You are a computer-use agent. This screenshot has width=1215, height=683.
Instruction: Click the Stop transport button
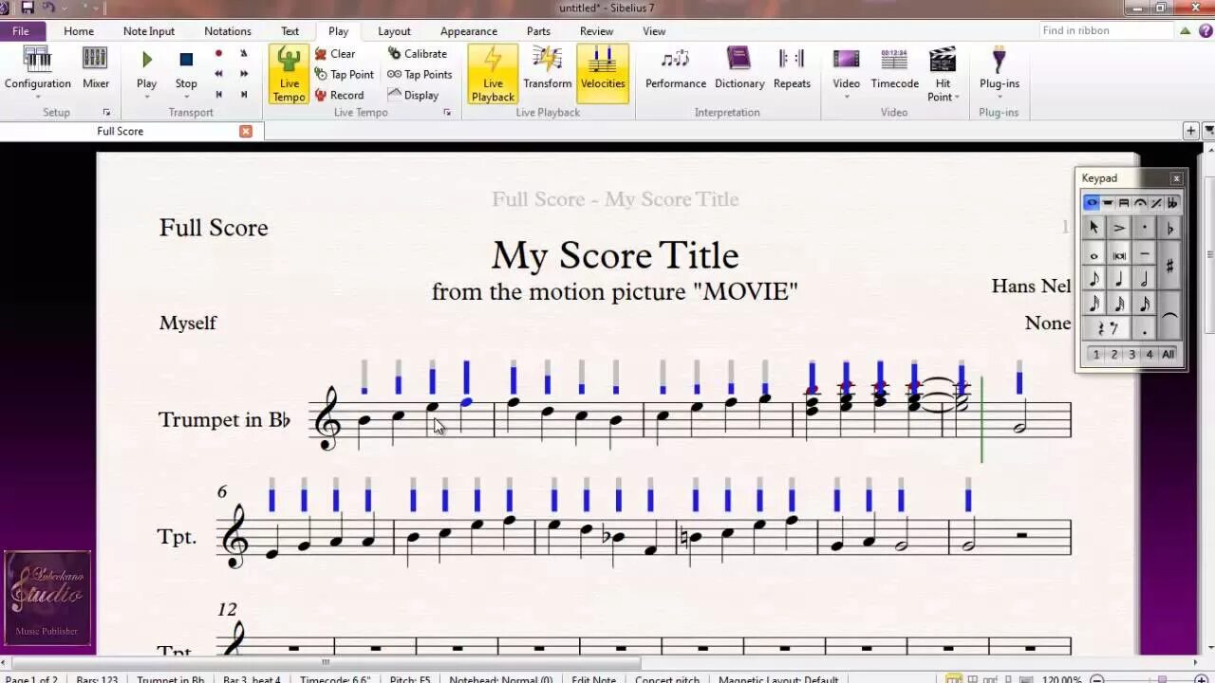(x=186, y=68)
